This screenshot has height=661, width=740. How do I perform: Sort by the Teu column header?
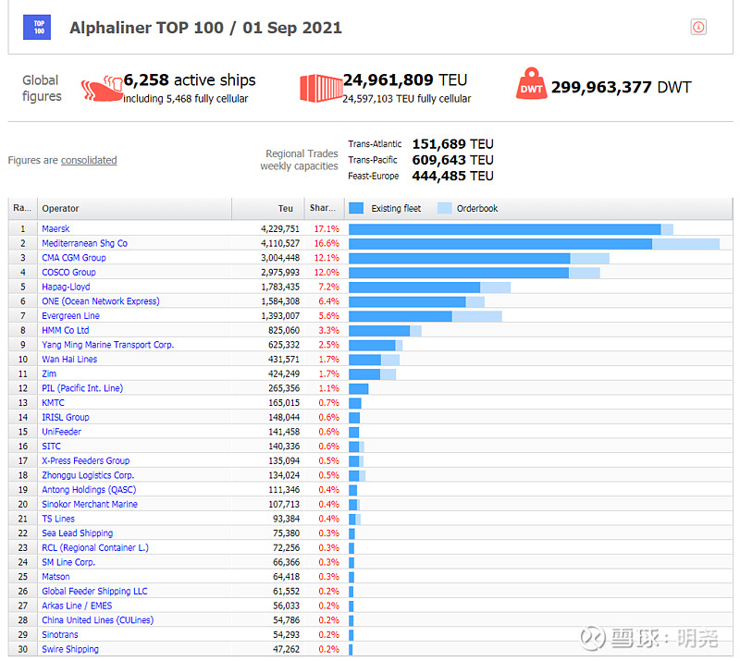(268, 208)
